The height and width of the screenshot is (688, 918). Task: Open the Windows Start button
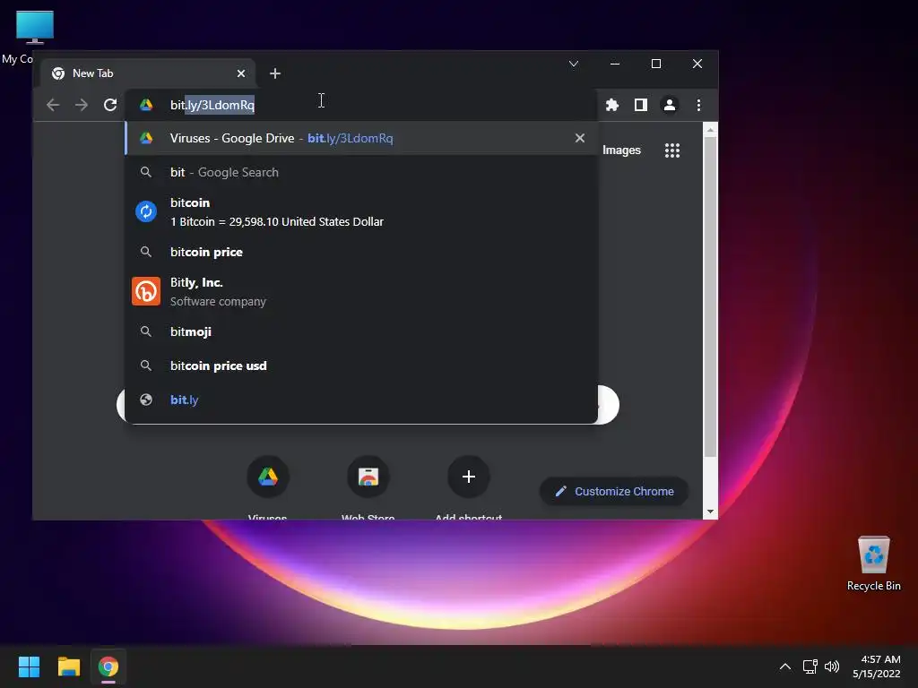pos(29,666)
